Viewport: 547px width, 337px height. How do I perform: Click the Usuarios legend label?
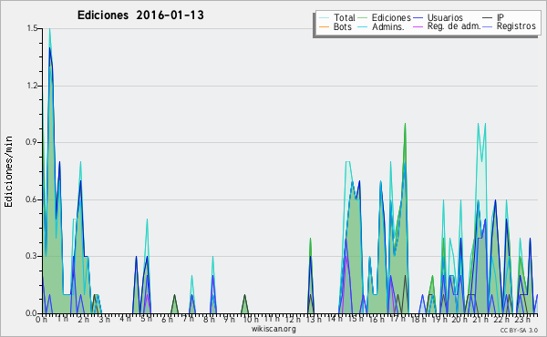(x=445, y=17)
